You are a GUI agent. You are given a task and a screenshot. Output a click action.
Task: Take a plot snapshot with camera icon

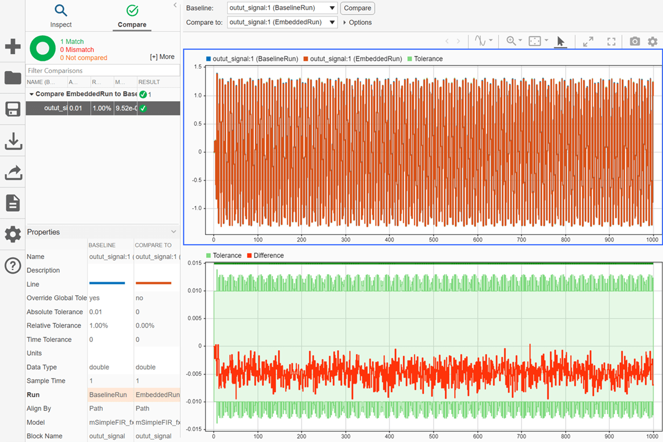[635, 41]
